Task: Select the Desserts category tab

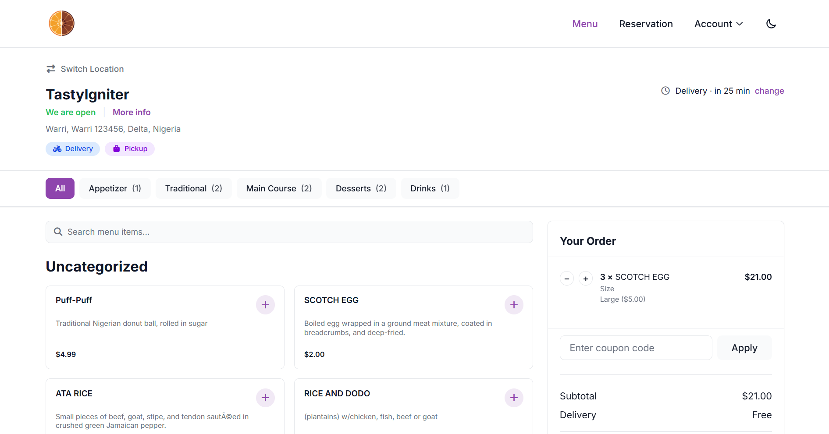Action: 361,188
